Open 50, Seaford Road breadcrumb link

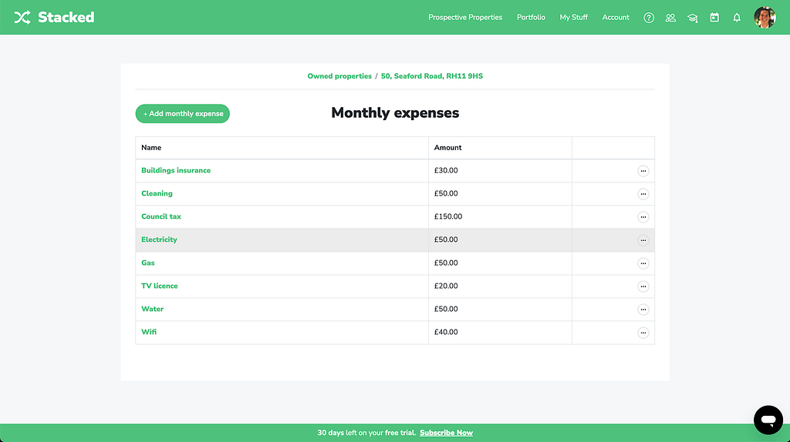click(432, 76)
